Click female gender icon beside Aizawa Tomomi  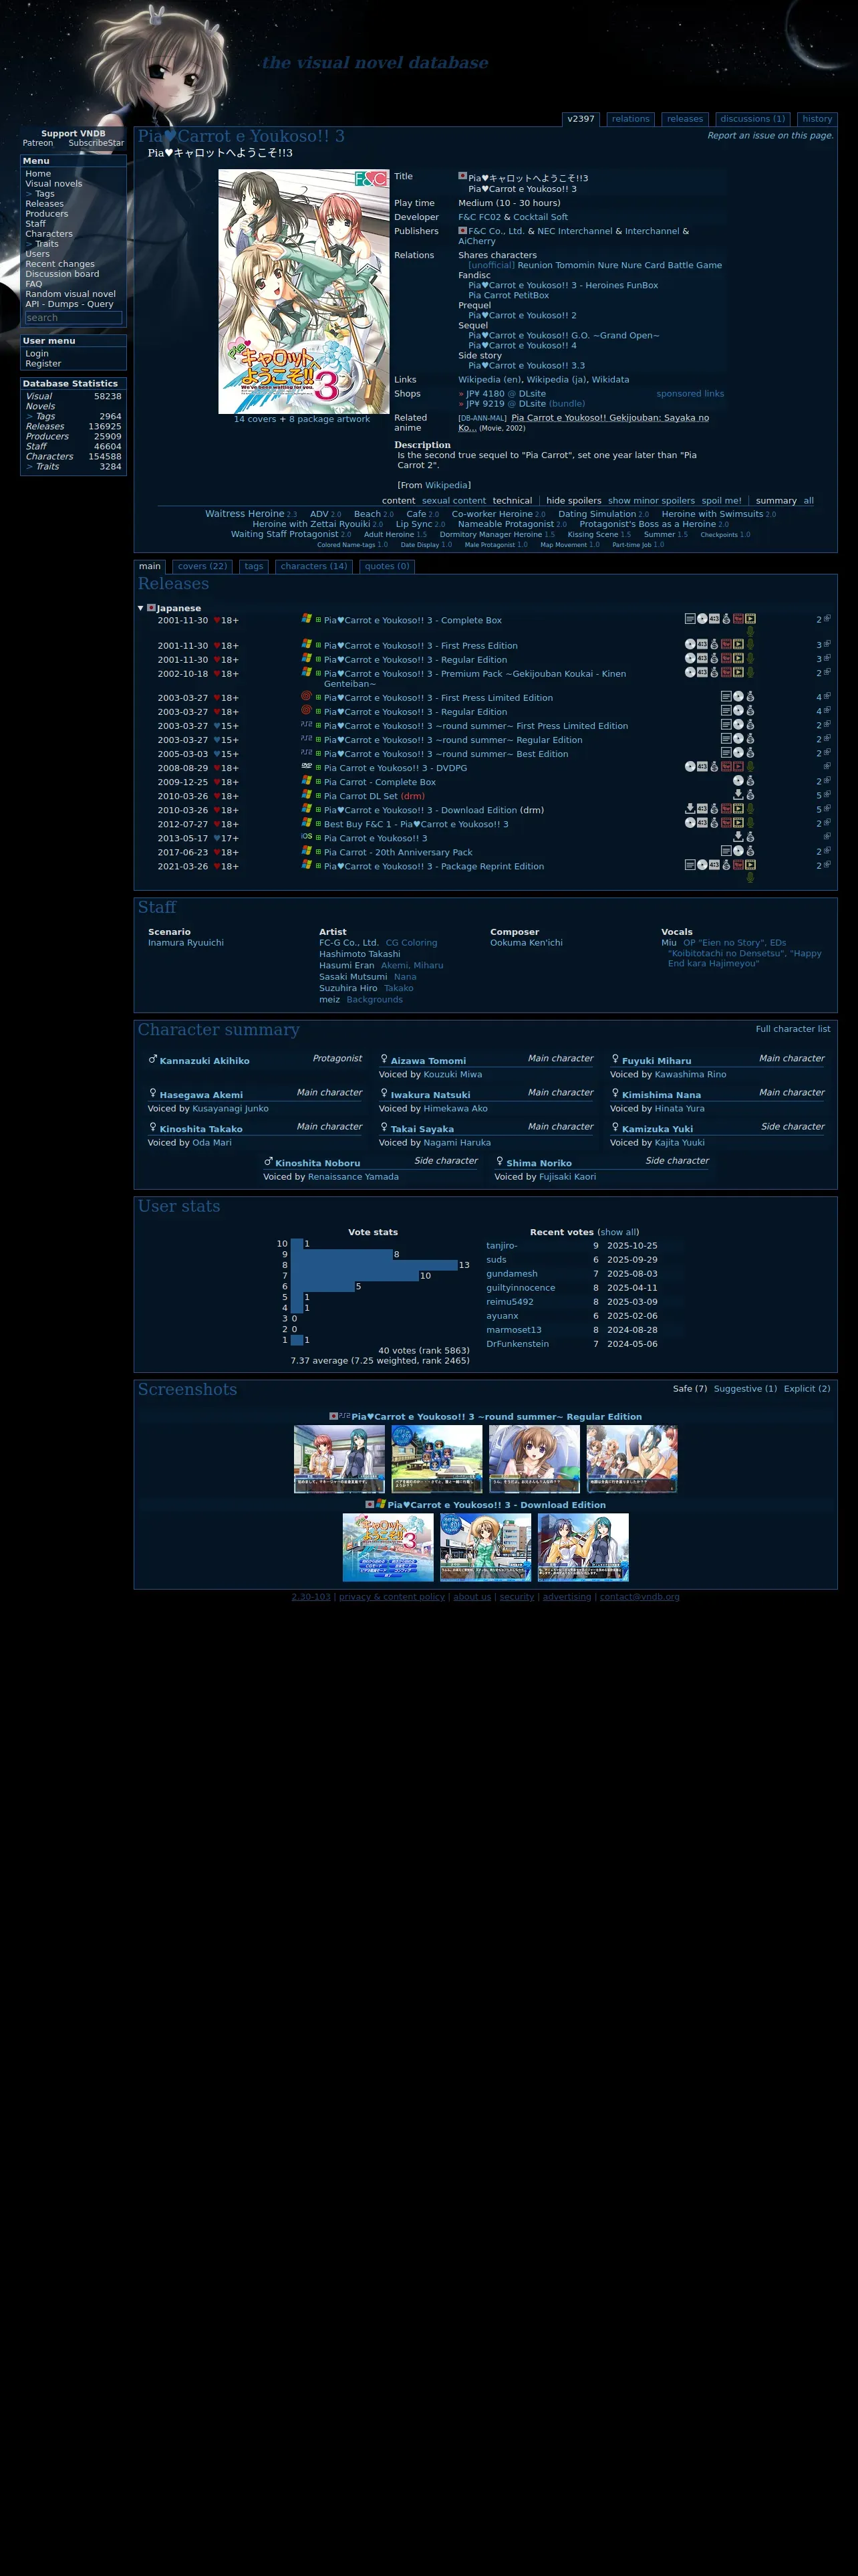click(384, 1059)
